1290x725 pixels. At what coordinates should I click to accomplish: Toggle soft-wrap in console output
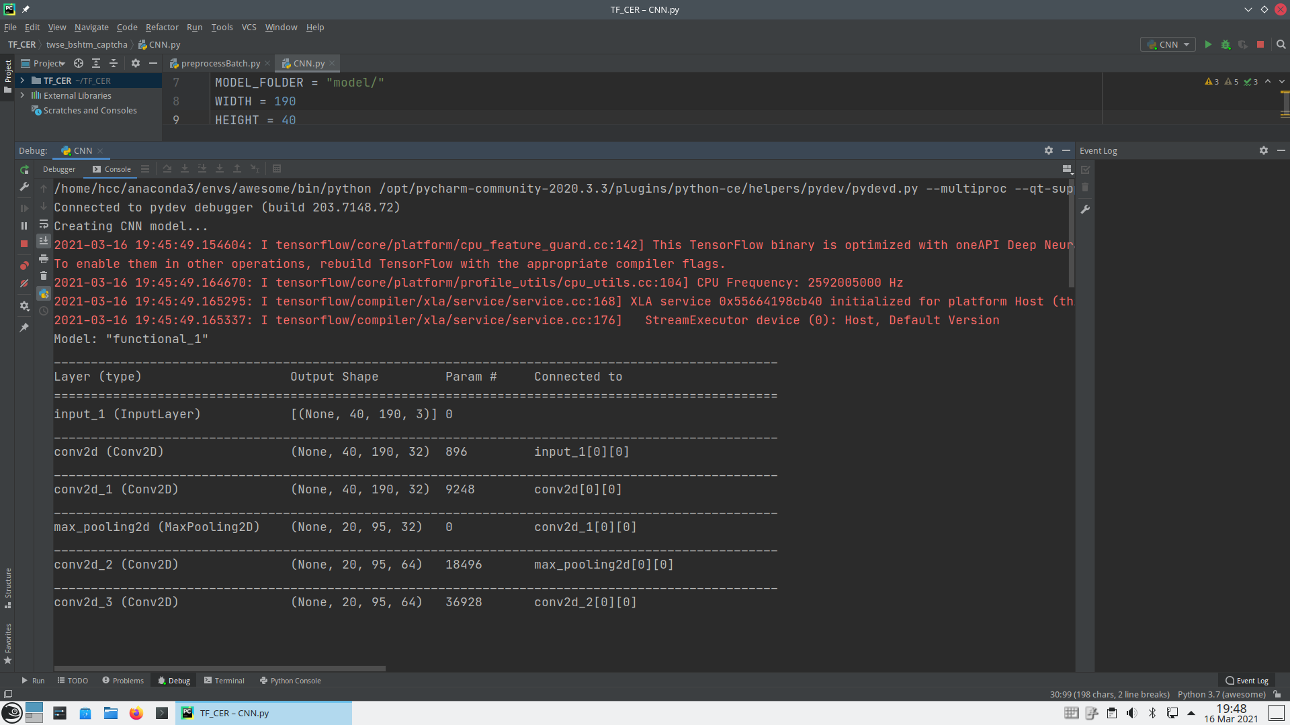point(44,224)
